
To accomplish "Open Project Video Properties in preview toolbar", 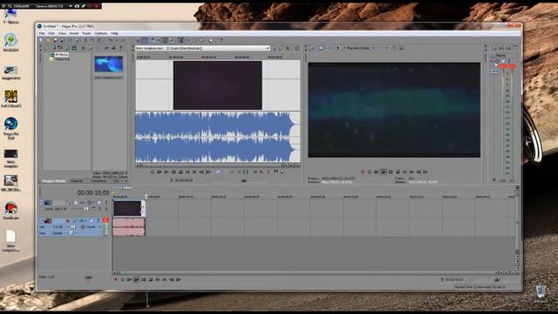I will pos(312,48).
